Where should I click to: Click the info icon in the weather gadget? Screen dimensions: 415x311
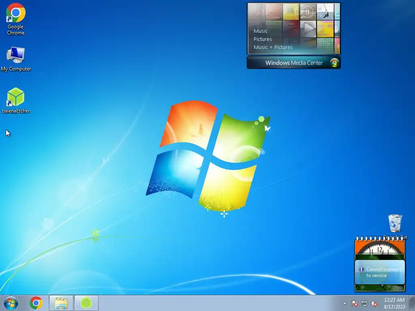point(361,269)
